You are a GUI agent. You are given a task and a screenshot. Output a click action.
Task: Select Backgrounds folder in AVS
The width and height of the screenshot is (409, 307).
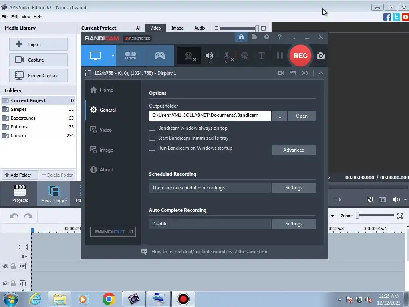click(x=38, y=118)
